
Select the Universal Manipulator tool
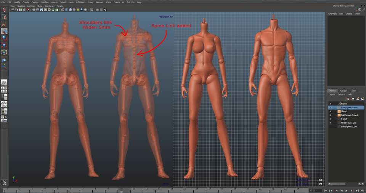click(4, 52)
